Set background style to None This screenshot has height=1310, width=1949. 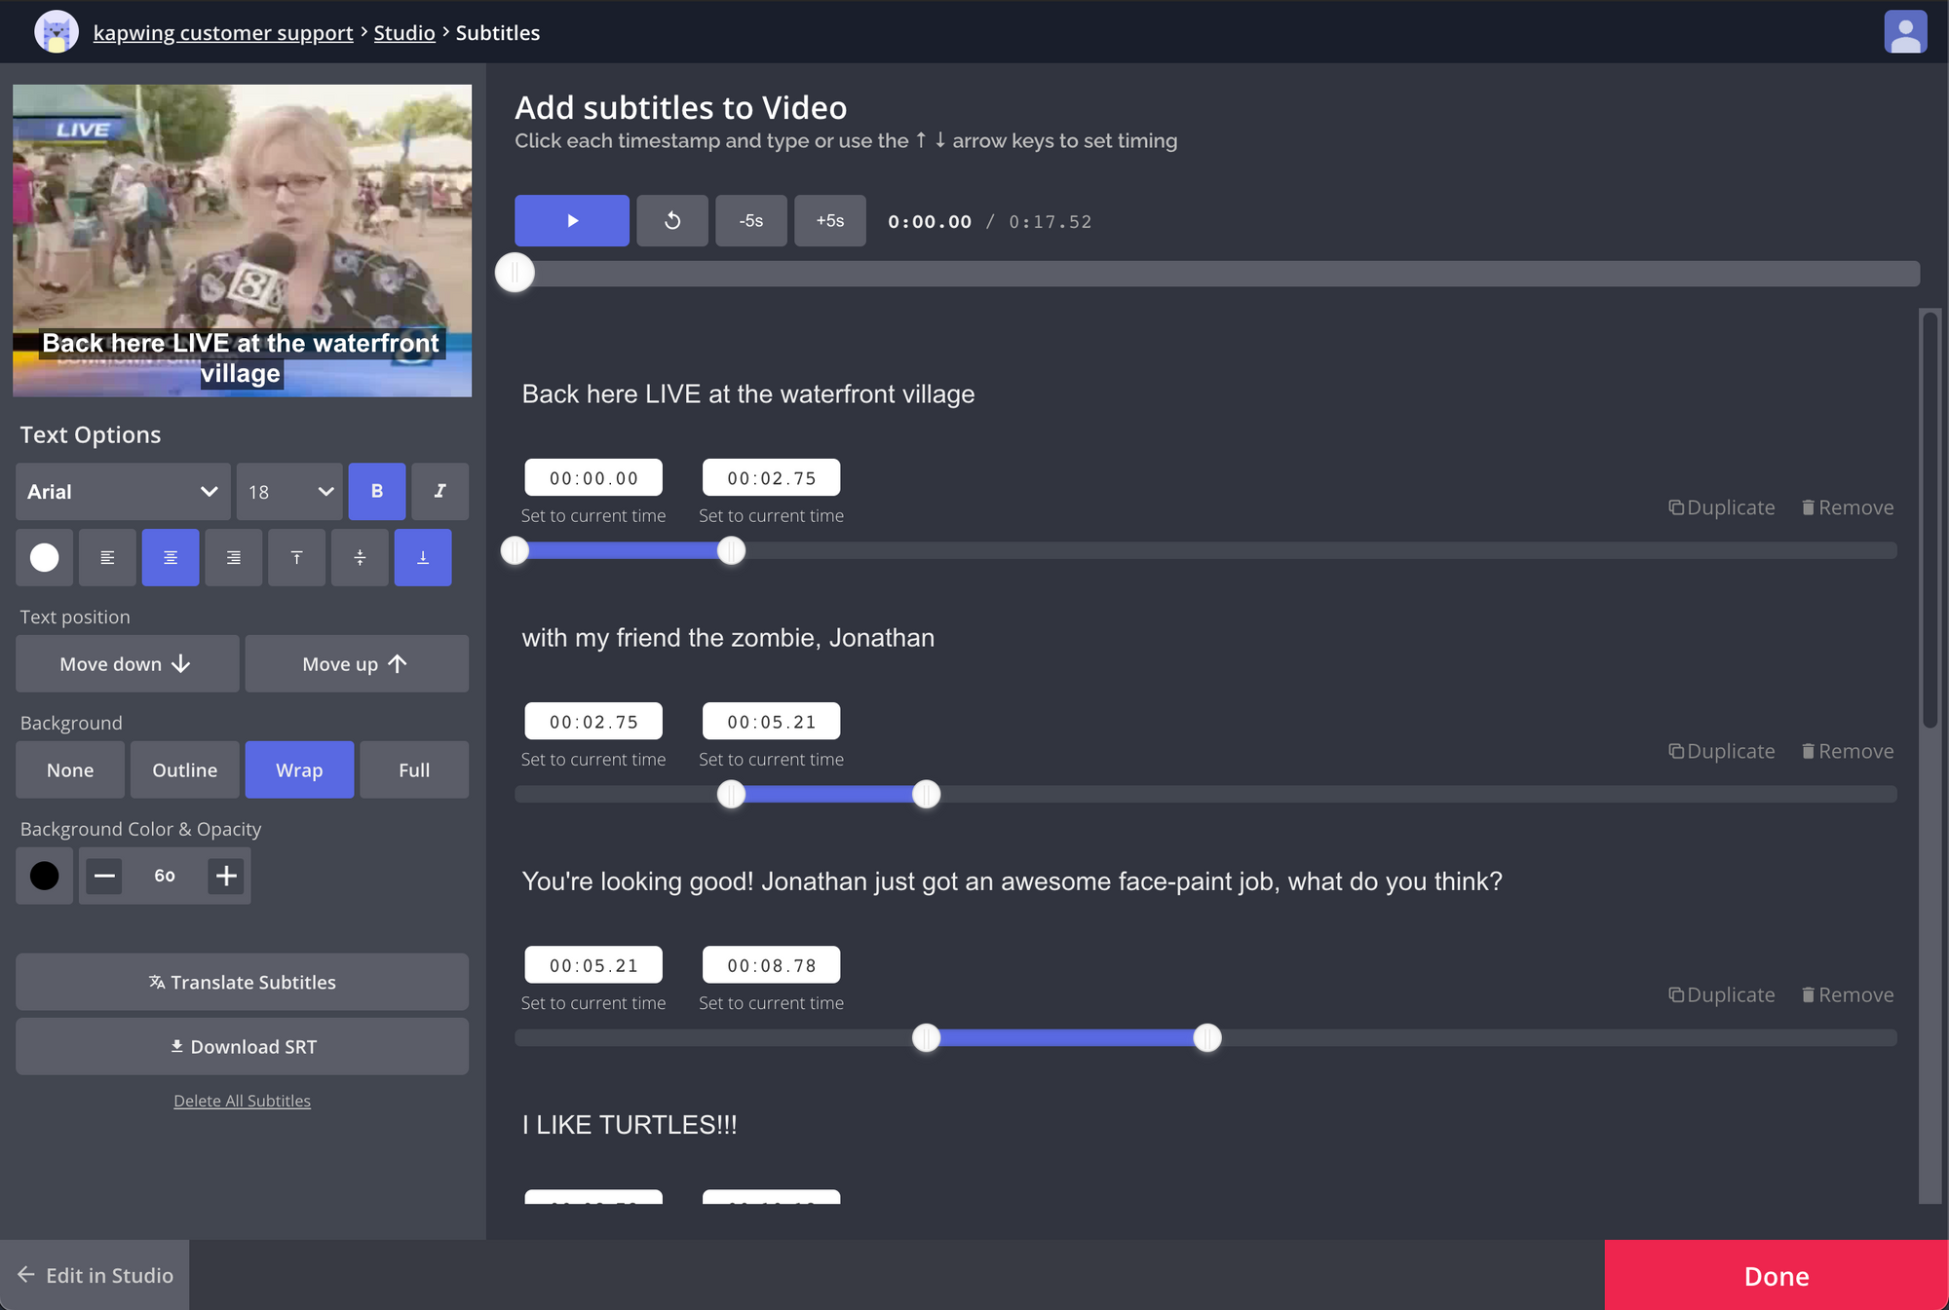(x=69, y=769)
